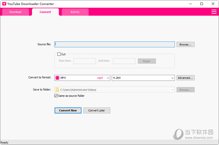This screenshot has width=219, height=145.
Task: Start conversion with Convert Now
Action: coord(68,110)
